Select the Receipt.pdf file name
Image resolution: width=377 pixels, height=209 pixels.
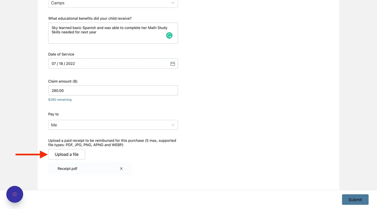[x=67, y=169]
